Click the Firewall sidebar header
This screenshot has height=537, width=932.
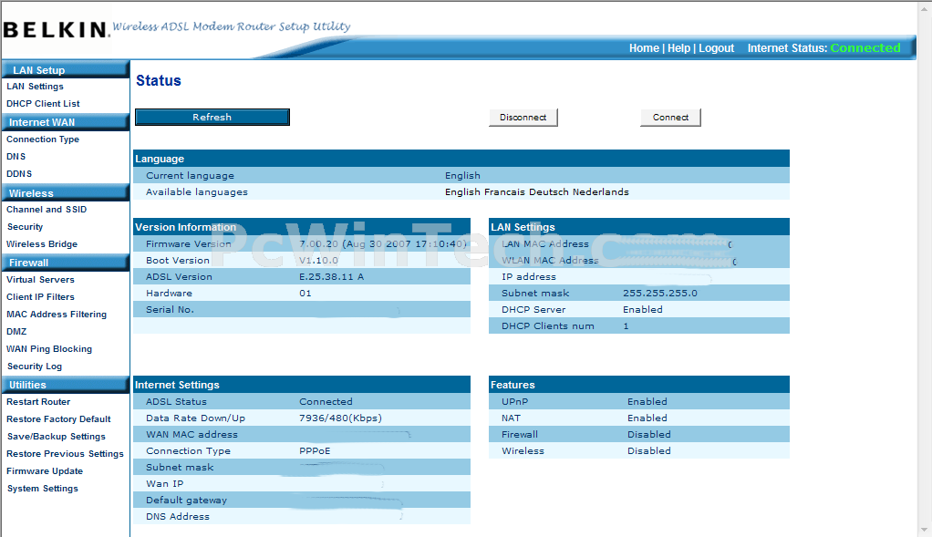click(x=66, y=263)
